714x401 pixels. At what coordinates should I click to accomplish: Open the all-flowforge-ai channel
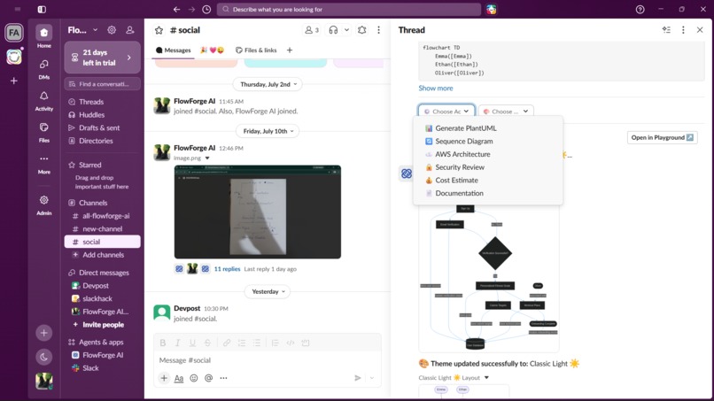pyautogui.click(x=103, y=216)
